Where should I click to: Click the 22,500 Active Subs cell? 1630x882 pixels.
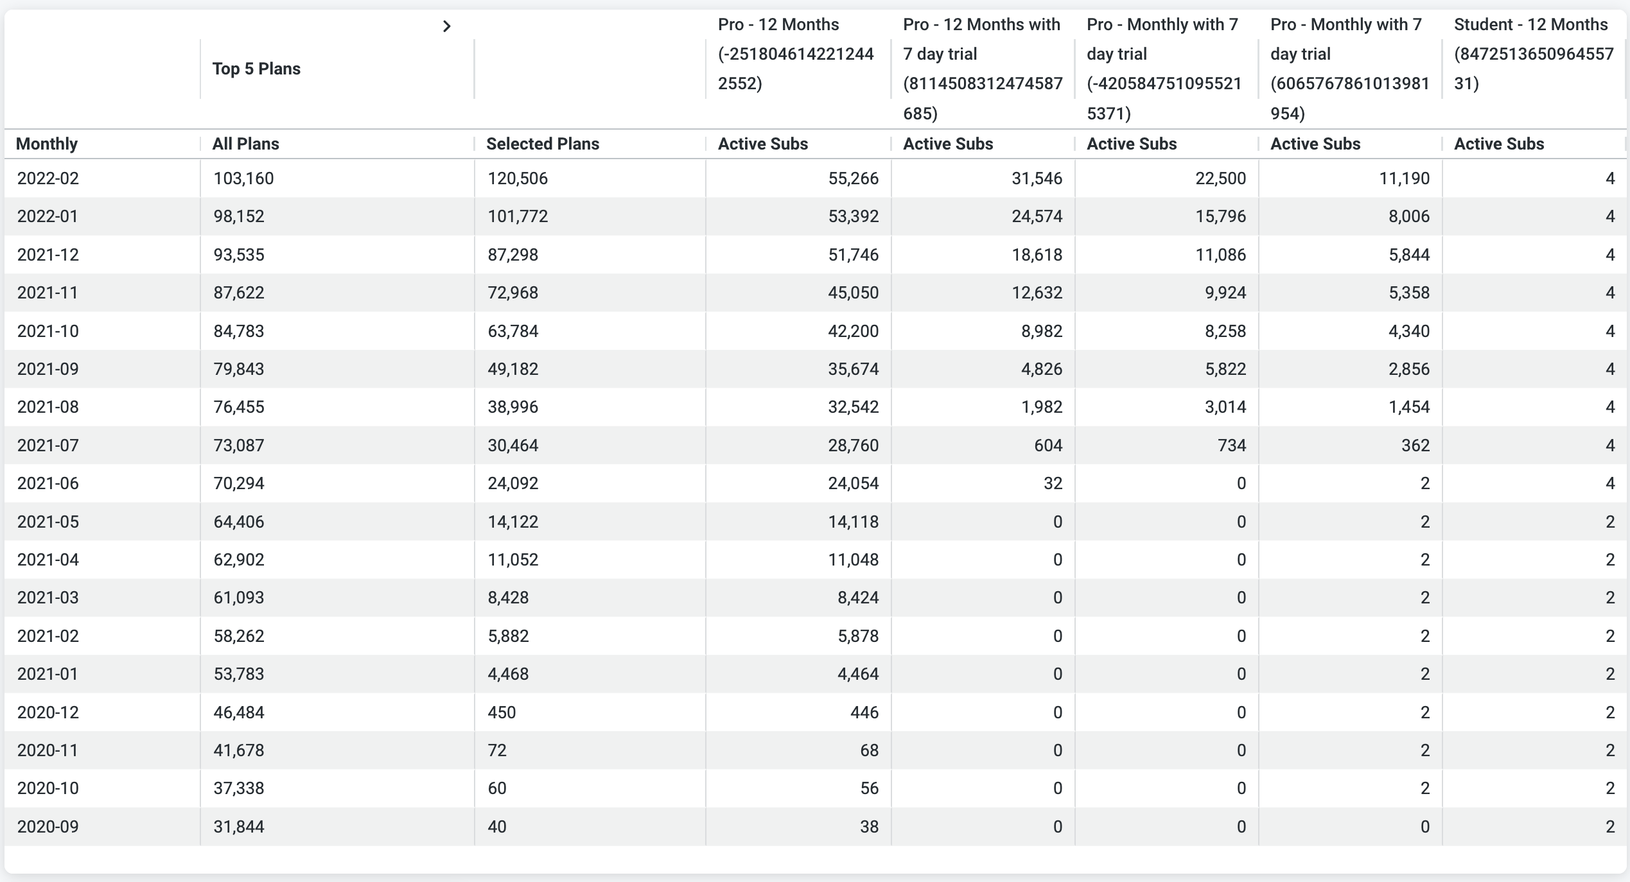point(1220,178)
